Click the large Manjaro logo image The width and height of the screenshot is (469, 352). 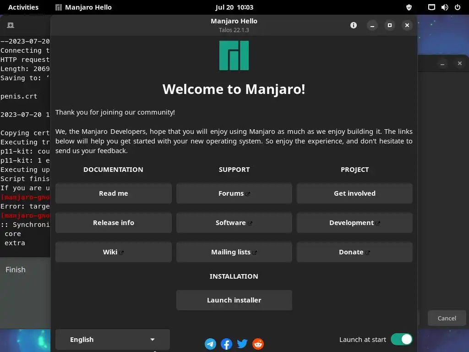coord(234,55)
